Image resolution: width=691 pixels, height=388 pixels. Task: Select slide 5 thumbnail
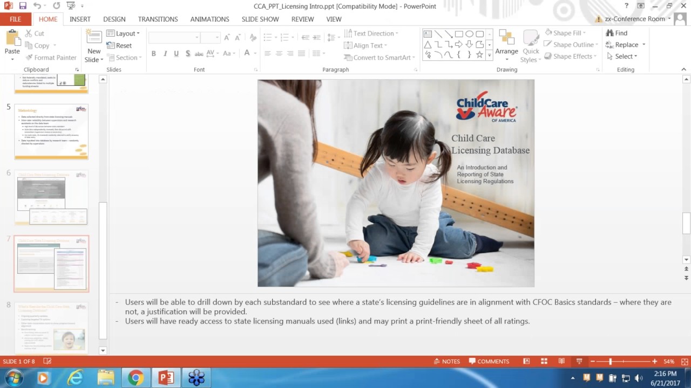tap(51, 131)
